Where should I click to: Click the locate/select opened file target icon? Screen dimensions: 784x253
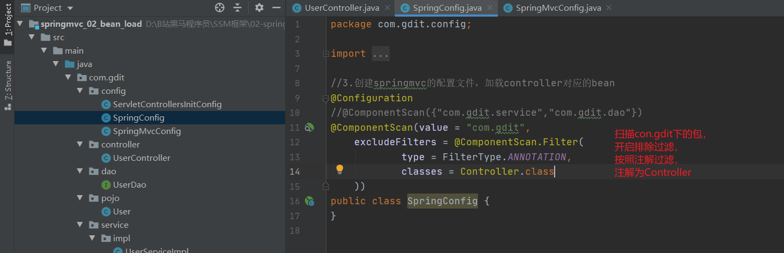click(219, 8)
